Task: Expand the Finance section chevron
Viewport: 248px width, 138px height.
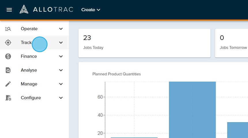Action: click(x=61, y=57)
